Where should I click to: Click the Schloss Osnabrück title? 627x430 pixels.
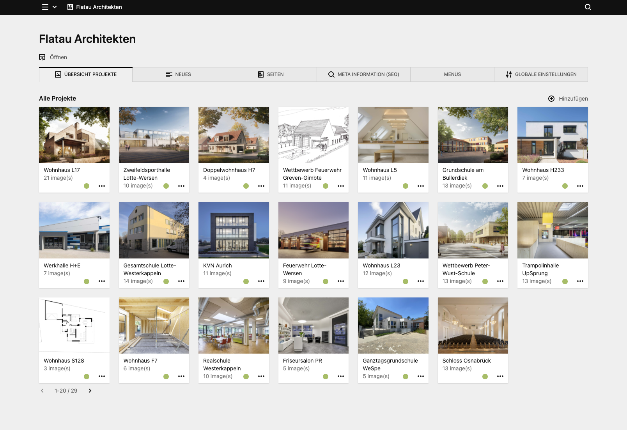(x=467, y=361)
